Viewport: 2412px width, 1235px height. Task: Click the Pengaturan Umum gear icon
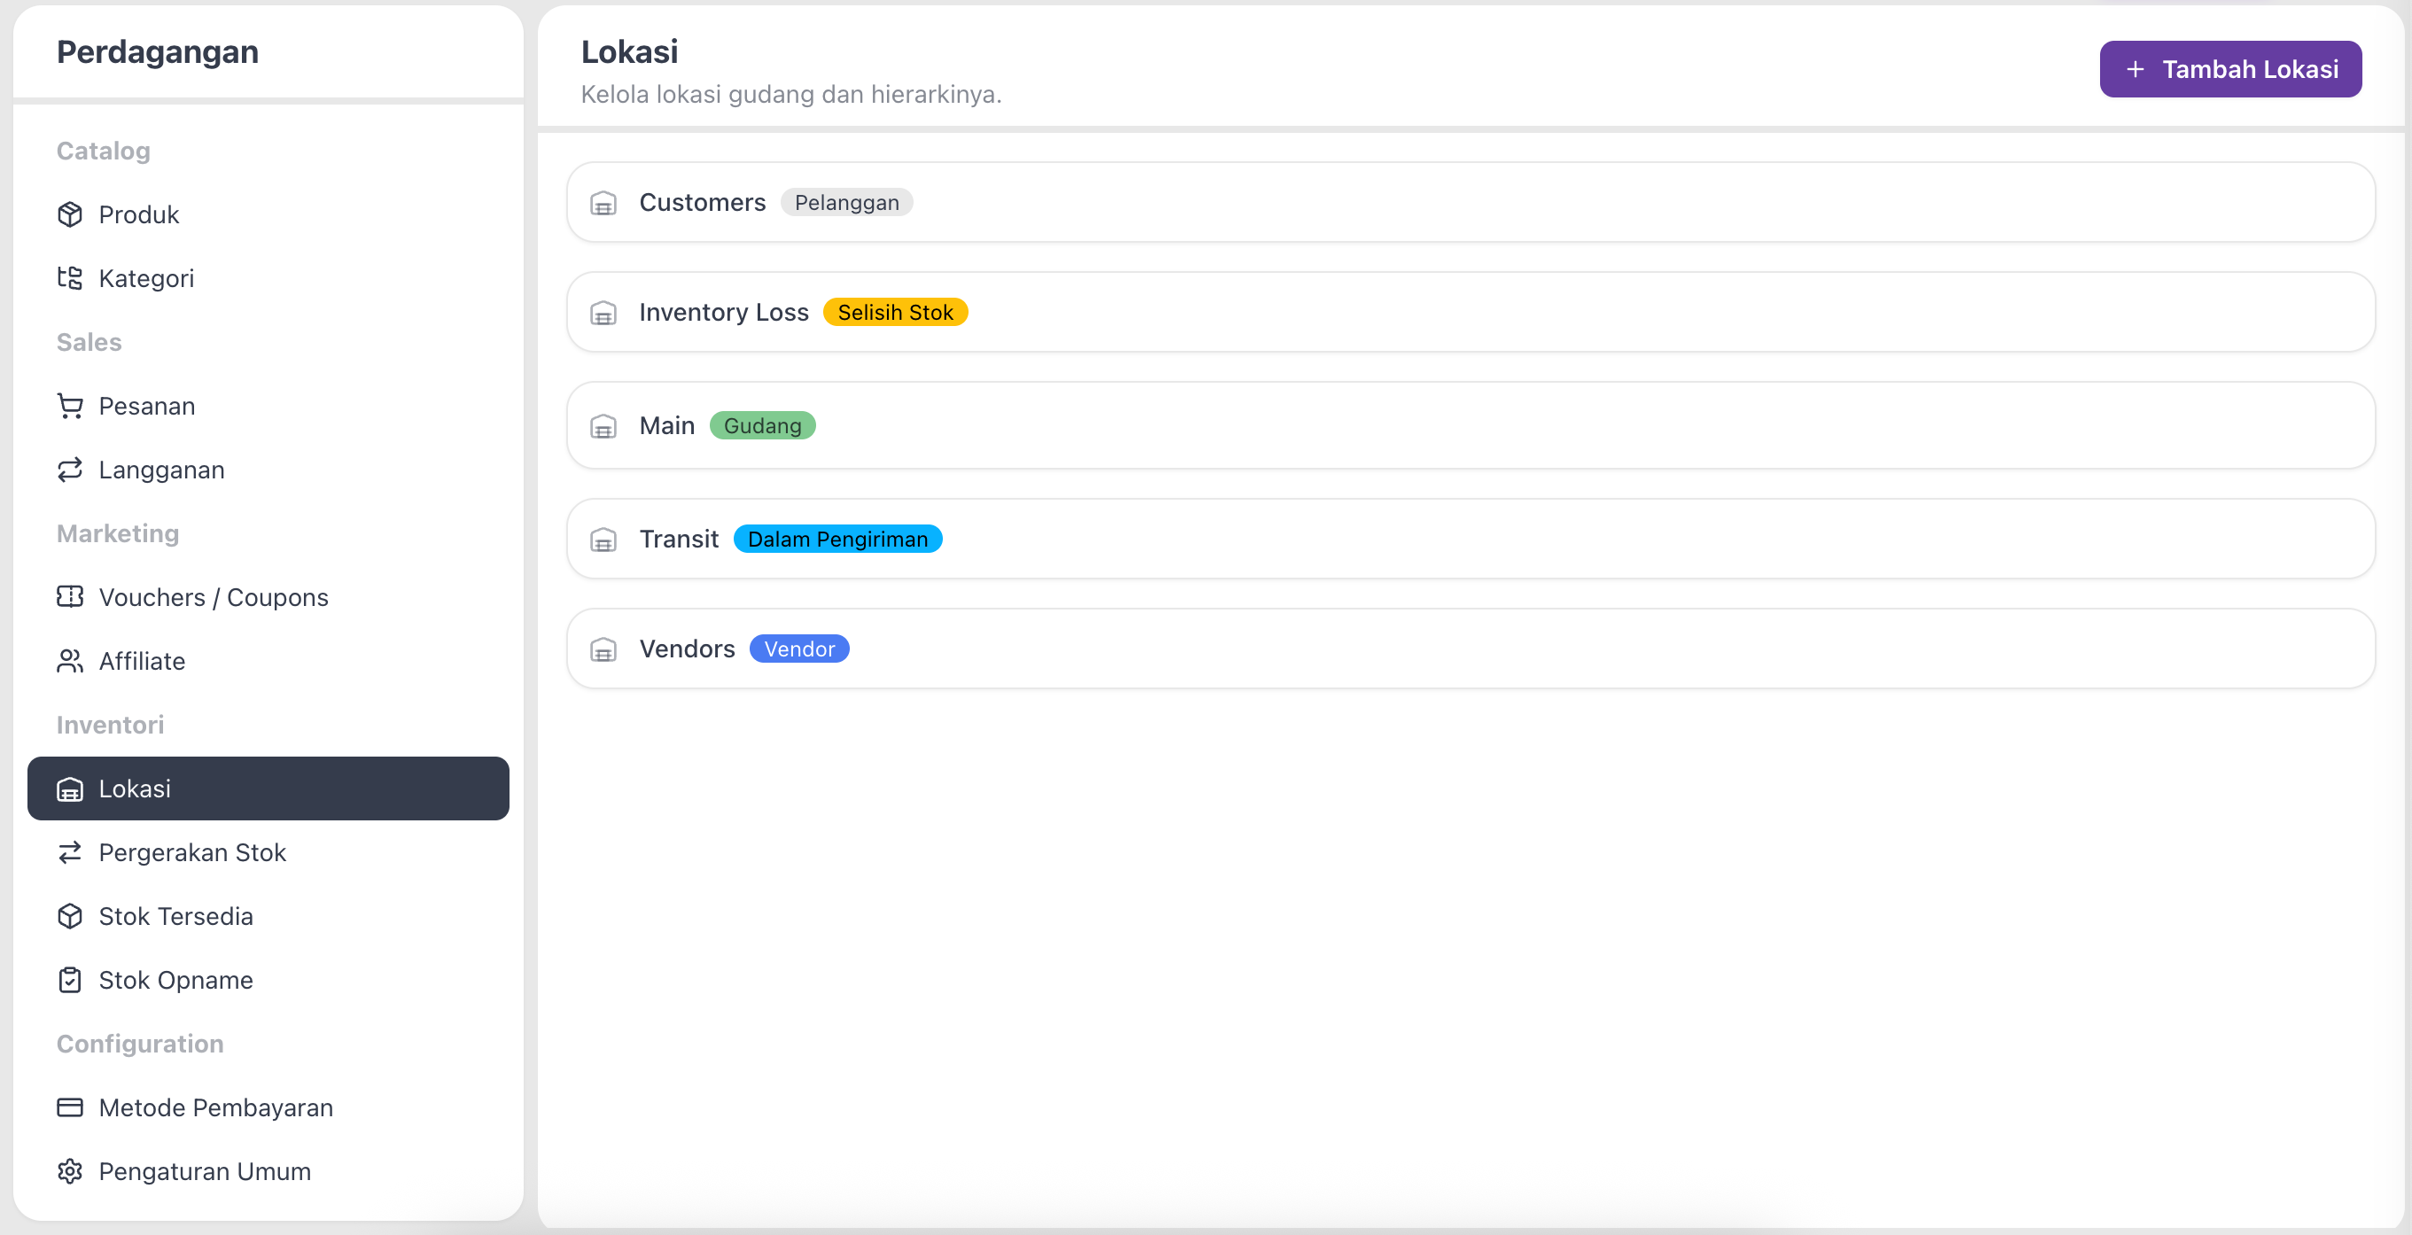pyautogui.click(x=70, y=1170)
